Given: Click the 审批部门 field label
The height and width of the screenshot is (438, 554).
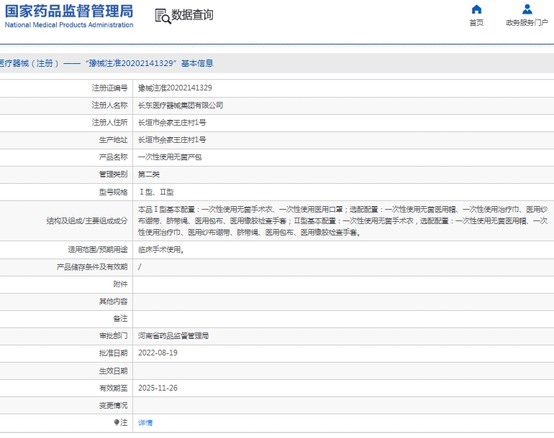Looking at the screenshot, I should (113, 336).
